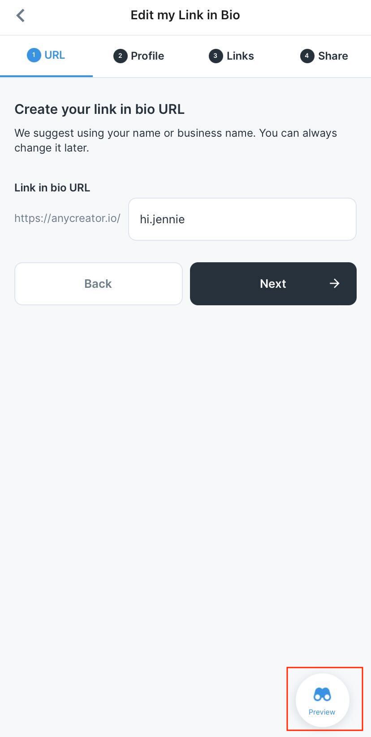Click the https://anycreator.io/ prefix text
Viewport: 371px width, 737px height.
point(67,218)
